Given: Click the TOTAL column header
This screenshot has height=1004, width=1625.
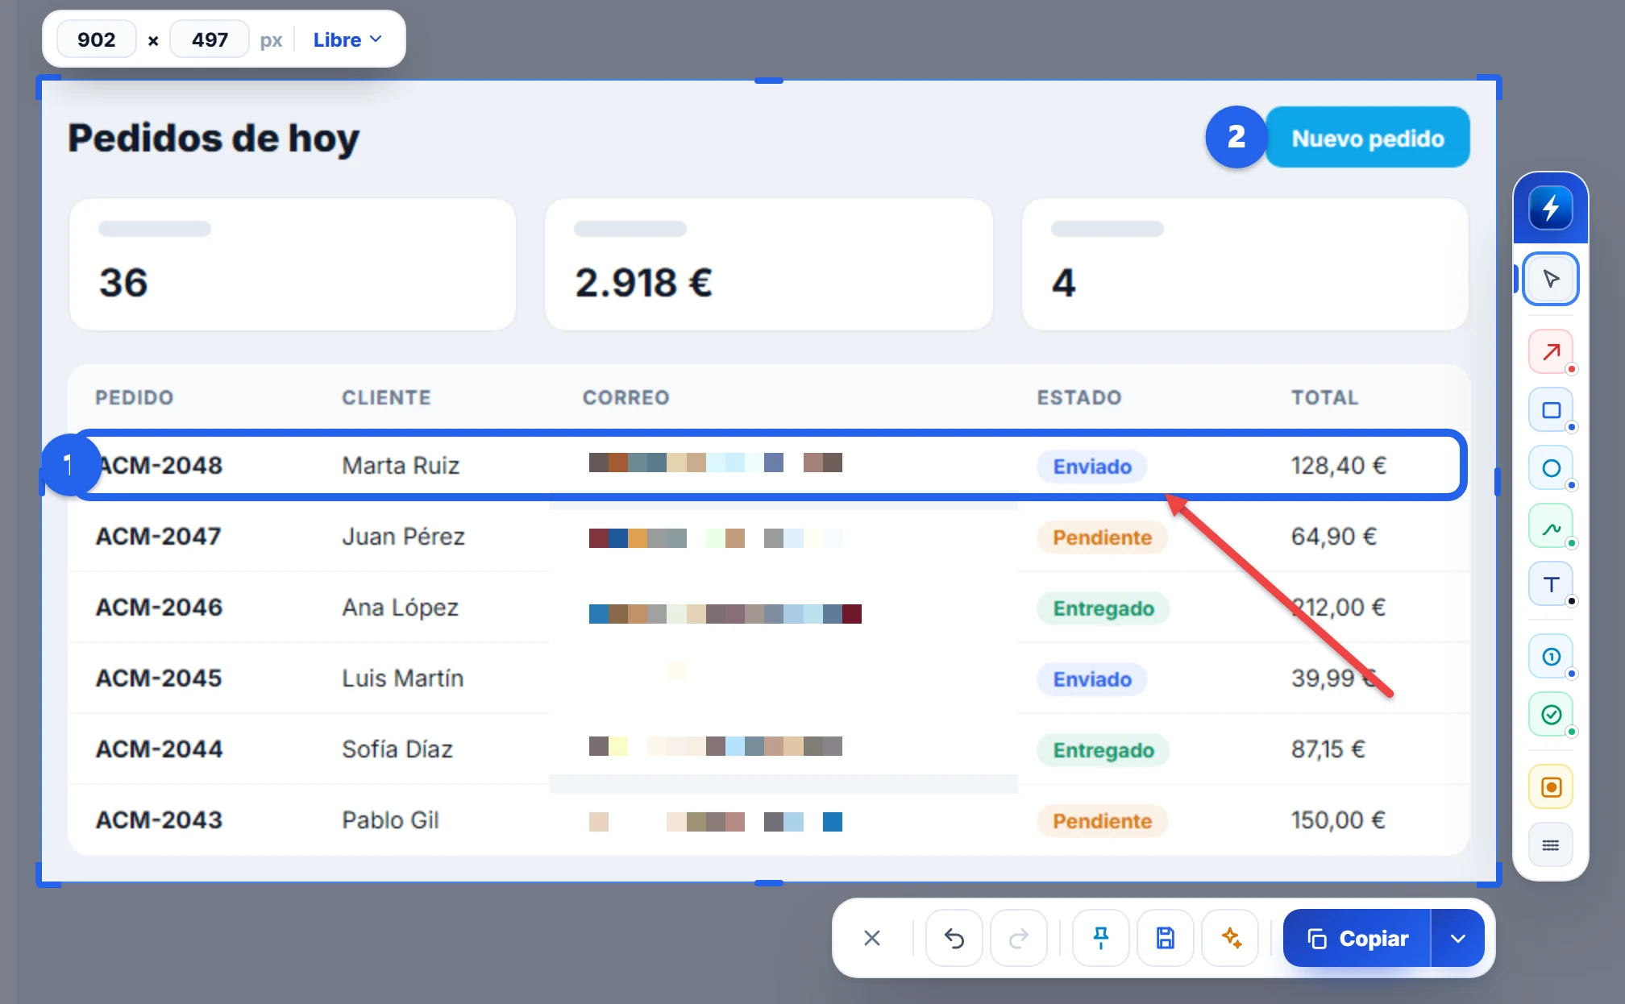Looking at the screenshot, I should (x=1324, y=397).
